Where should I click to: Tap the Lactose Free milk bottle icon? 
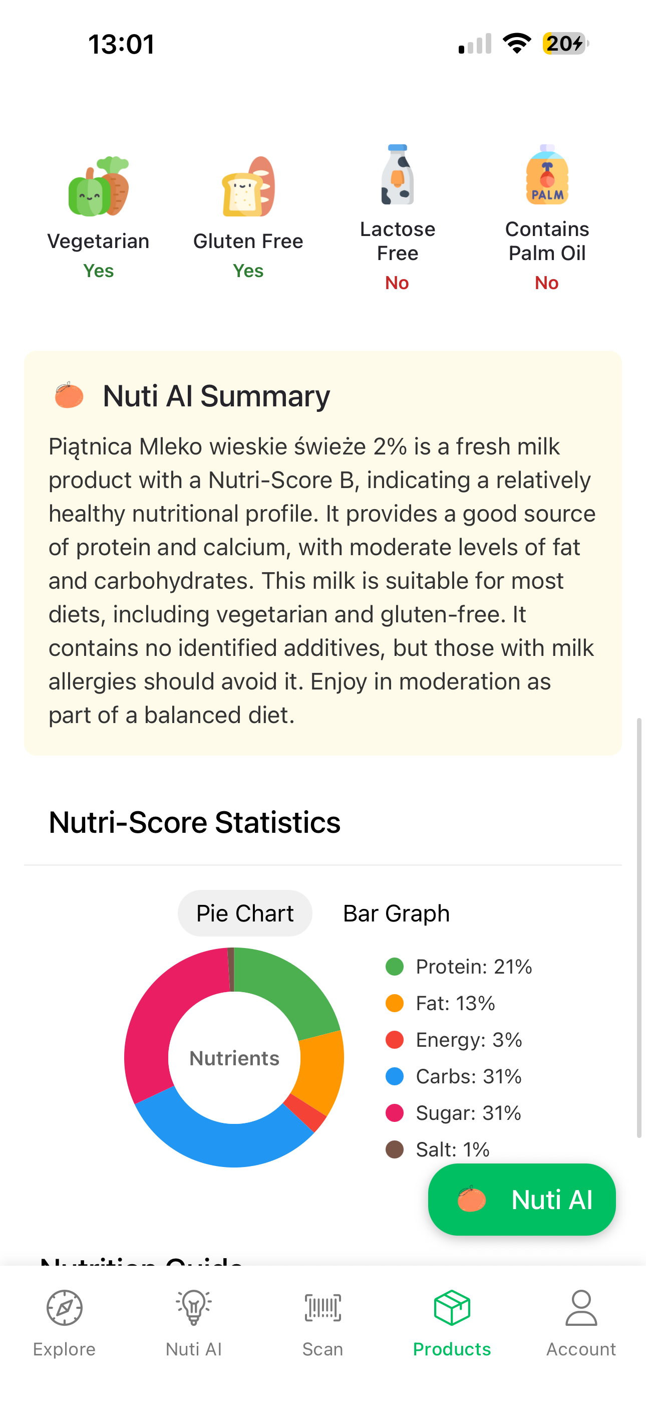(398, 174)
